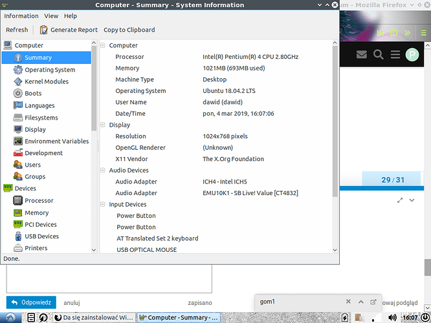The image size is (431, 323).
Task: Select the Printers icon entry
Action: coord(18,248)
